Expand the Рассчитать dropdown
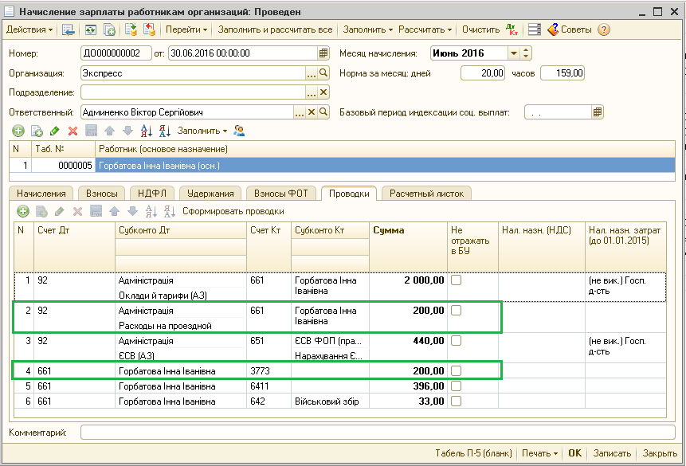The image size is (686, 466). (425, 29)
